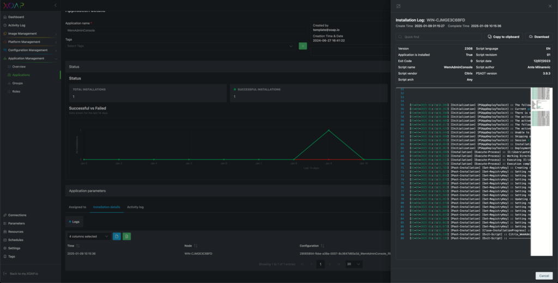Click the Successful Installations card
The width and height of the screenshot is (558, 283).
[308, 93]
